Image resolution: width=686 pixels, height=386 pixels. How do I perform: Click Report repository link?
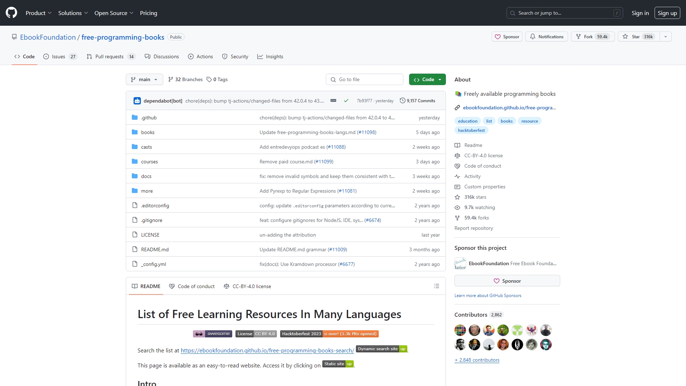[474, 228]
